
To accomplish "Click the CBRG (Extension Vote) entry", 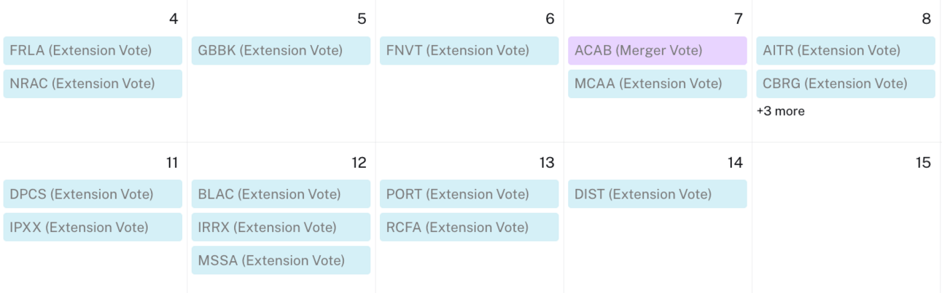I will [x=846, y=84].
